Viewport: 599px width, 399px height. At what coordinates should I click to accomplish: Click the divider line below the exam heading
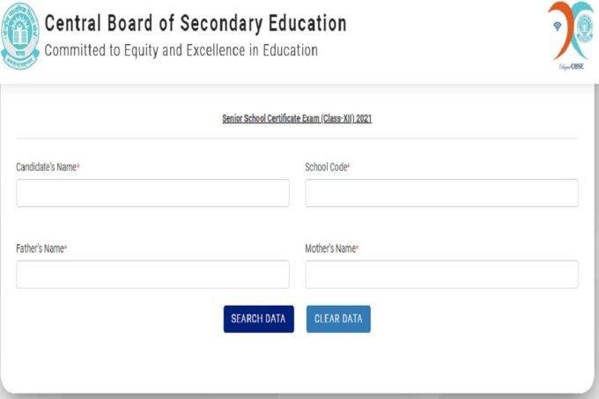coord(297,138)
